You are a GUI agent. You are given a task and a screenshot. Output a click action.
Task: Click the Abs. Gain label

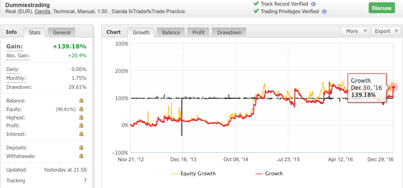[x=17, y=56]
